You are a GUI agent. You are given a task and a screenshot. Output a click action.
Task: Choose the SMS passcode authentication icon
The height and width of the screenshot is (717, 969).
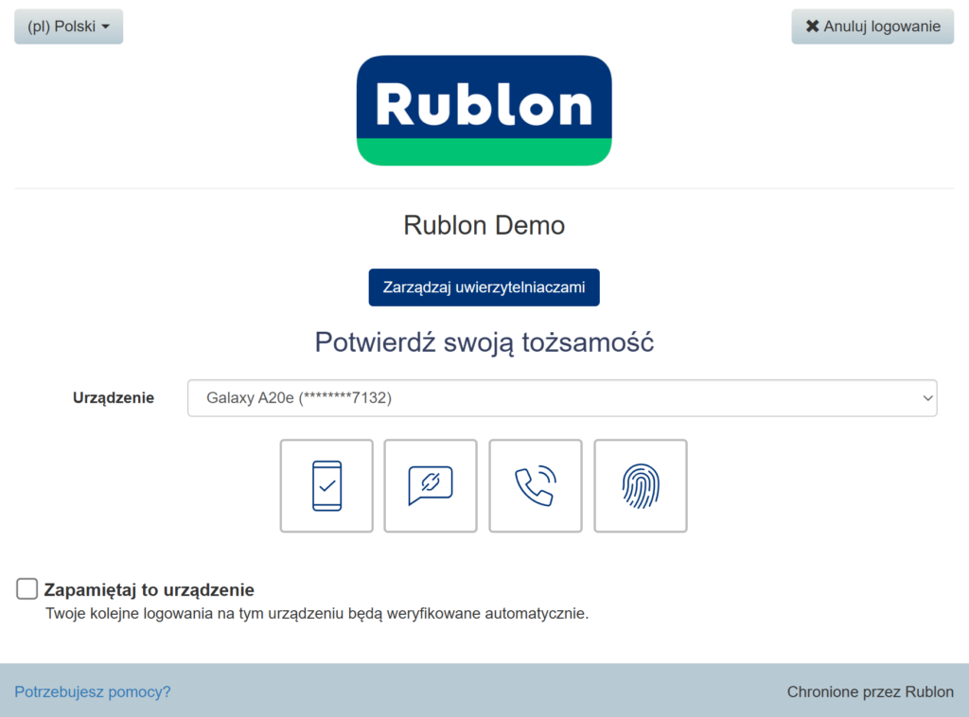tap(431, 485)
